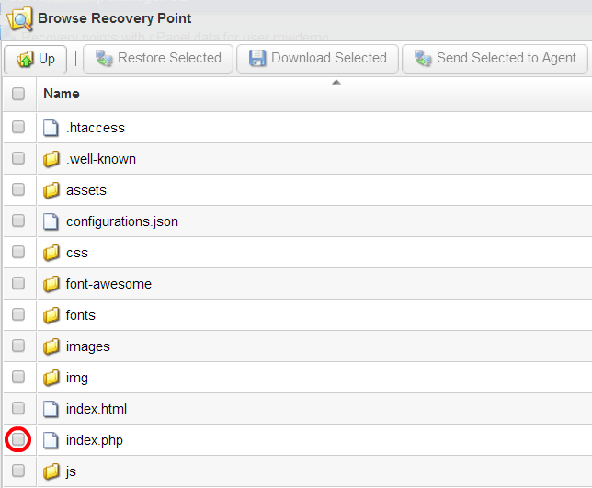The width and height of the screenshot is (592, 488).
Task: Check the .htaccess file checkbox
Action: [x=18, y=127]
